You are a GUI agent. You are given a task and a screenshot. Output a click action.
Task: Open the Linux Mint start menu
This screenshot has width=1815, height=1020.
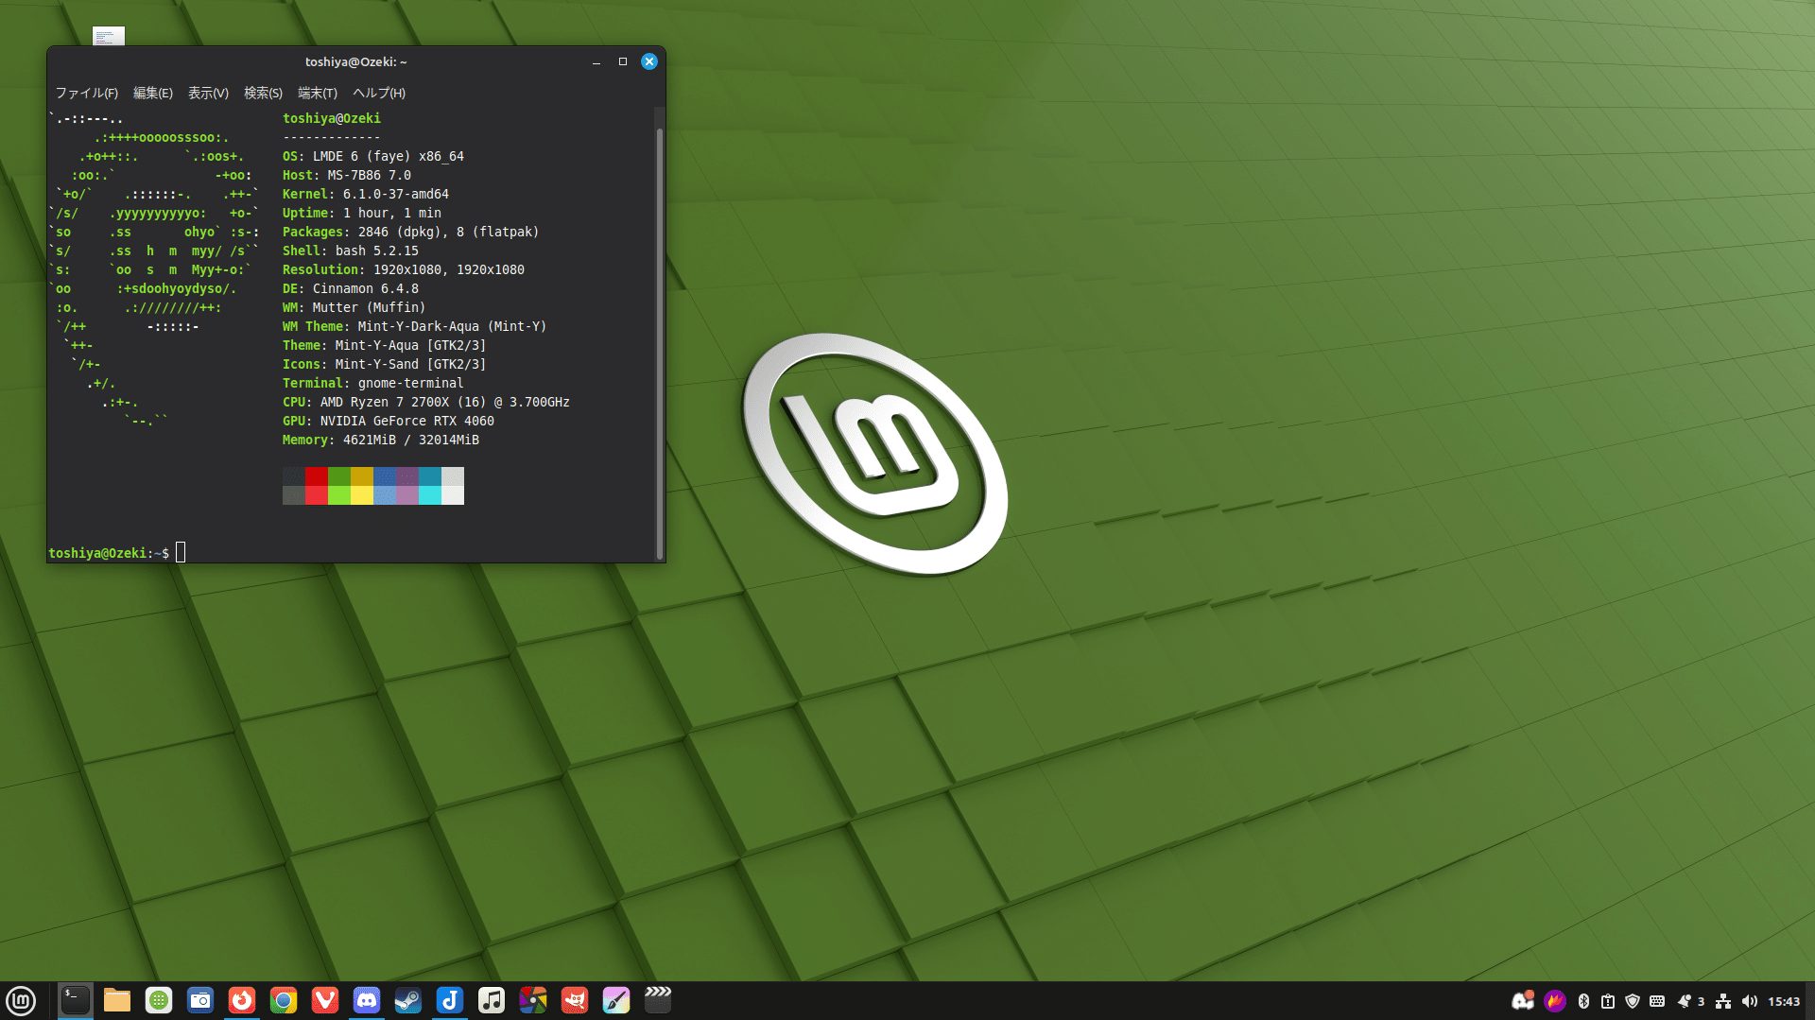point(21,1000)
